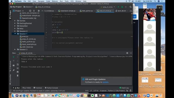This screenshot has width=174, height=98.
Task: Expand the GettingStarted folder
Action: [15, 23]
